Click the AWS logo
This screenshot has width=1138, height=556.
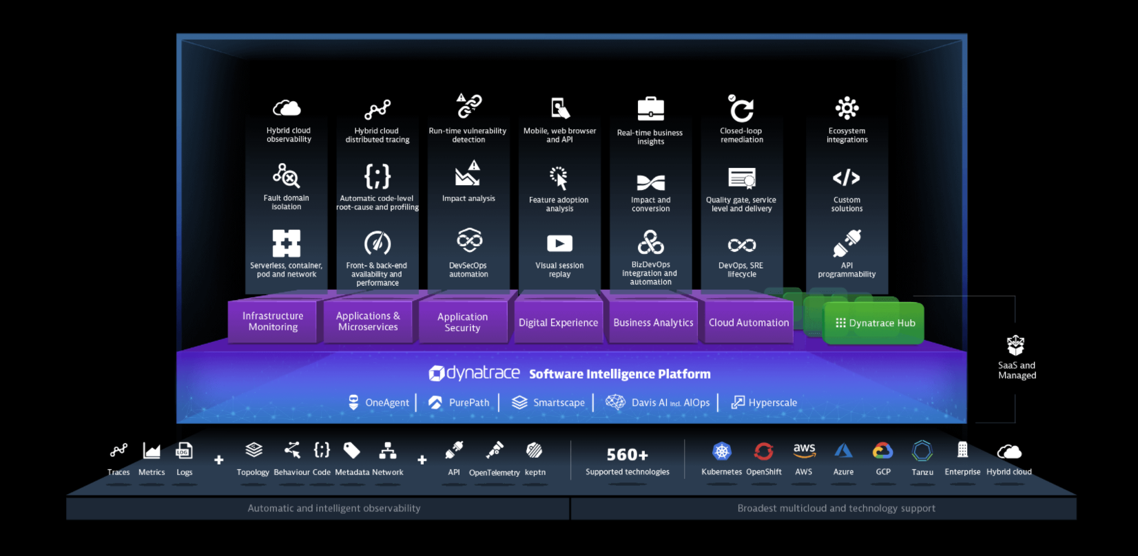pyautogui.click(x=804, y=450)
